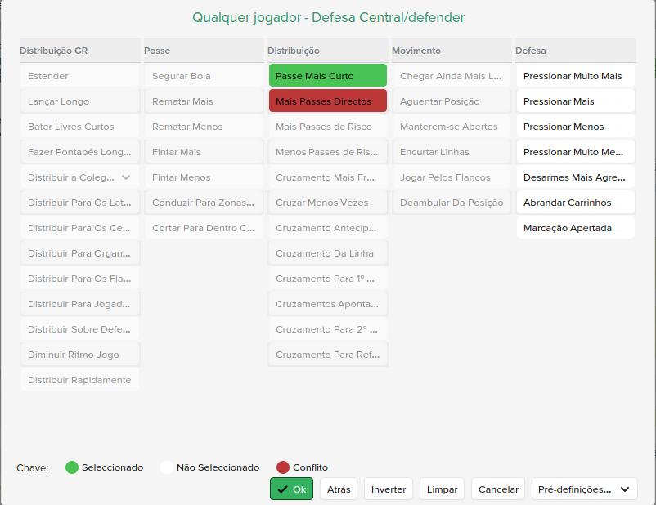Viewport: 656px width, 505px height.
Task: Select Distribuir Sobre Defesa instruction
Action: click(x=79, y=329)
